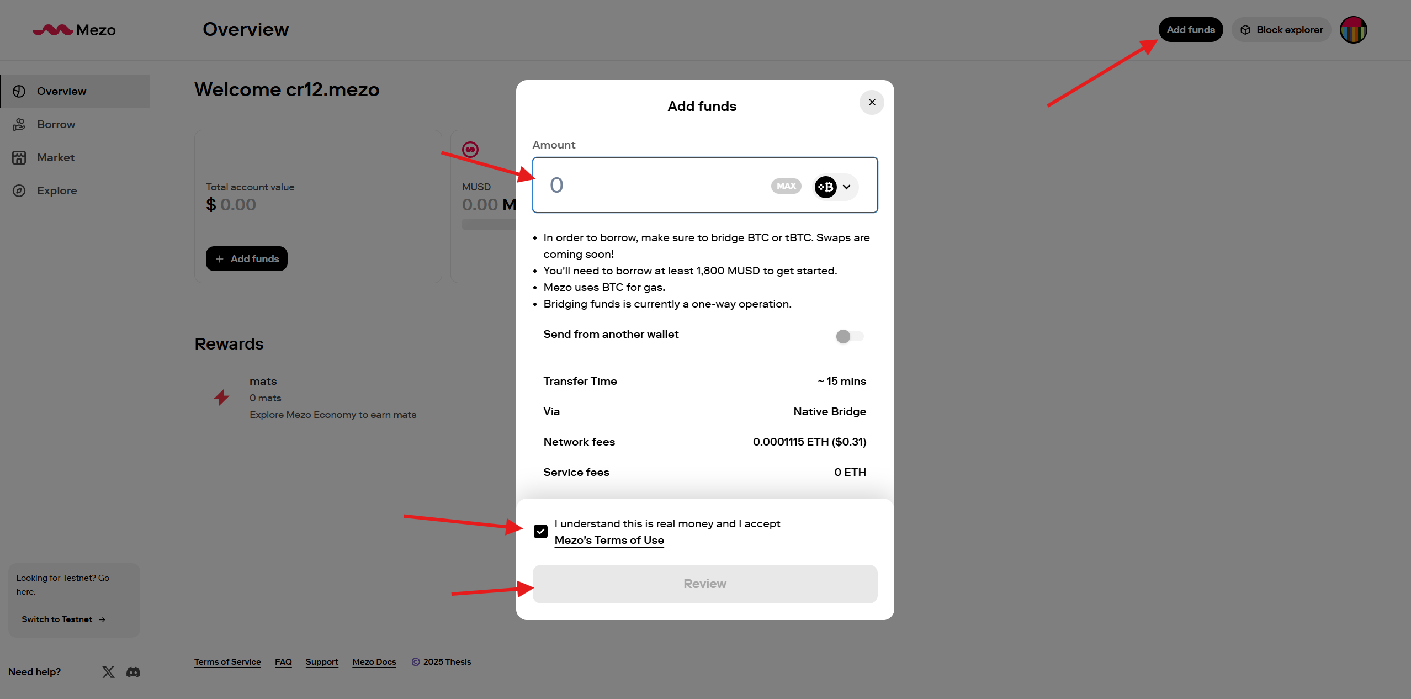The width and height of the screenshot is (1411, 699).
Task: Click the Mezo logo
Action: (x=74, y=30)
